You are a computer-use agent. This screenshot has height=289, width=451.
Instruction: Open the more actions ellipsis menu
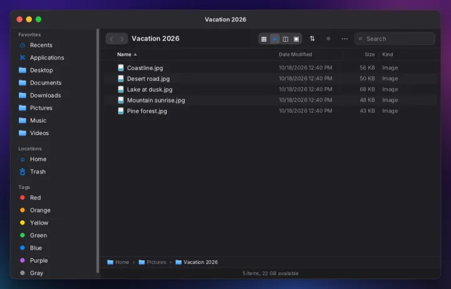pyautogui.click(x=345, y=39)
